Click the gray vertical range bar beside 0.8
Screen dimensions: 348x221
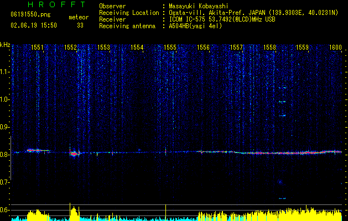[11, 158]
